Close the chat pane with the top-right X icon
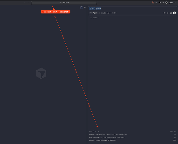 (163, 3)
